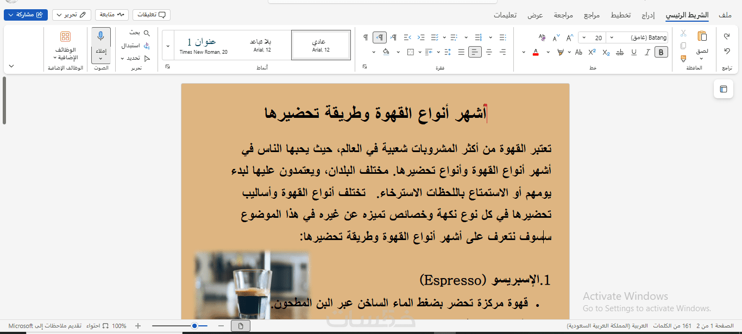Switch to the مراجعة Review tab

pos(563,15)
